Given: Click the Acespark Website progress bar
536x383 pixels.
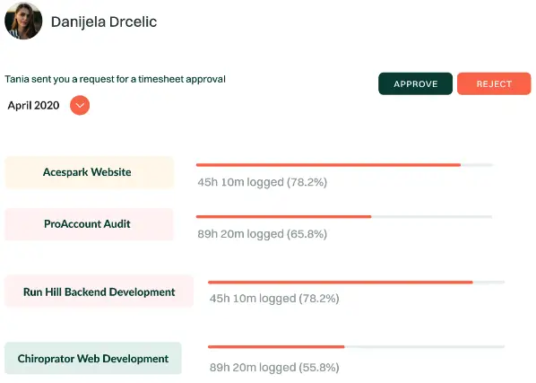Looking at the screenshot, I should [x=344, y=165].
